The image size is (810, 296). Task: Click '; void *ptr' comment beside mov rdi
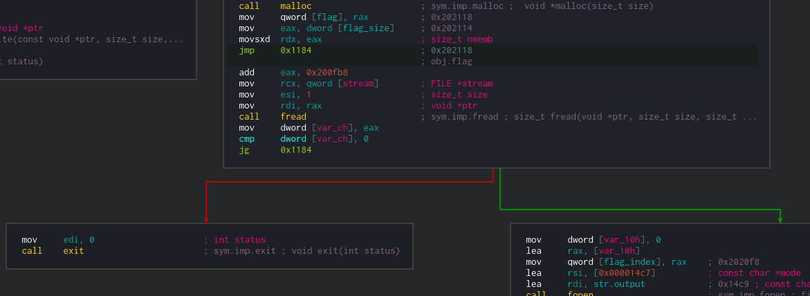point(450,105)
